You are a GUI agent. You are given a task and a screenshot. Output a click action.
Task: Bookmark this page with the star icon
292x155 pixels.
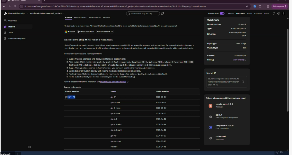tap(247, 6)
